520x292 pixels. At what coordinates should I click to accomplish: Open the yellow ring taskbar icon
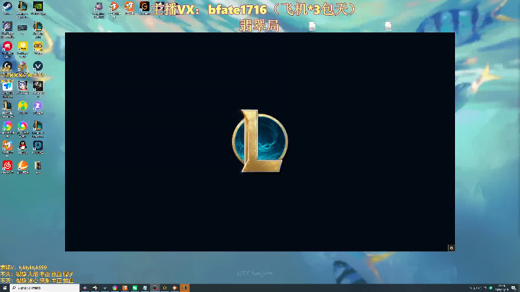(164, 288)
